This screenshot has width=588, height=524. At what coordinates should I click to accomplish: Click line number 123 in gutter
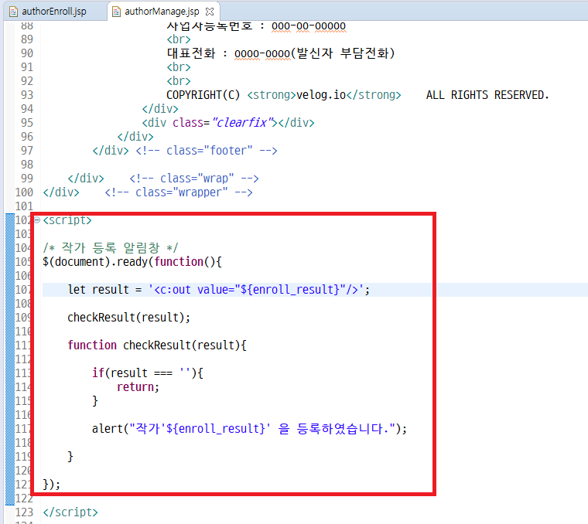(x=25, y=512)
